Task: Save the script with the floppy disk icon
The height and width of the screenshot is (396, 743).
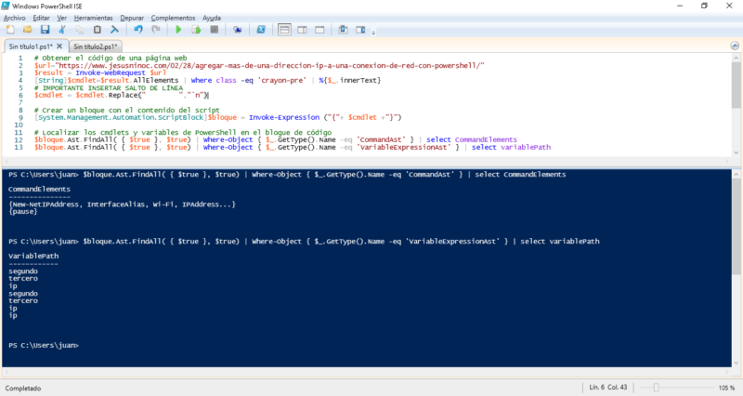Action: coord(43,30)
